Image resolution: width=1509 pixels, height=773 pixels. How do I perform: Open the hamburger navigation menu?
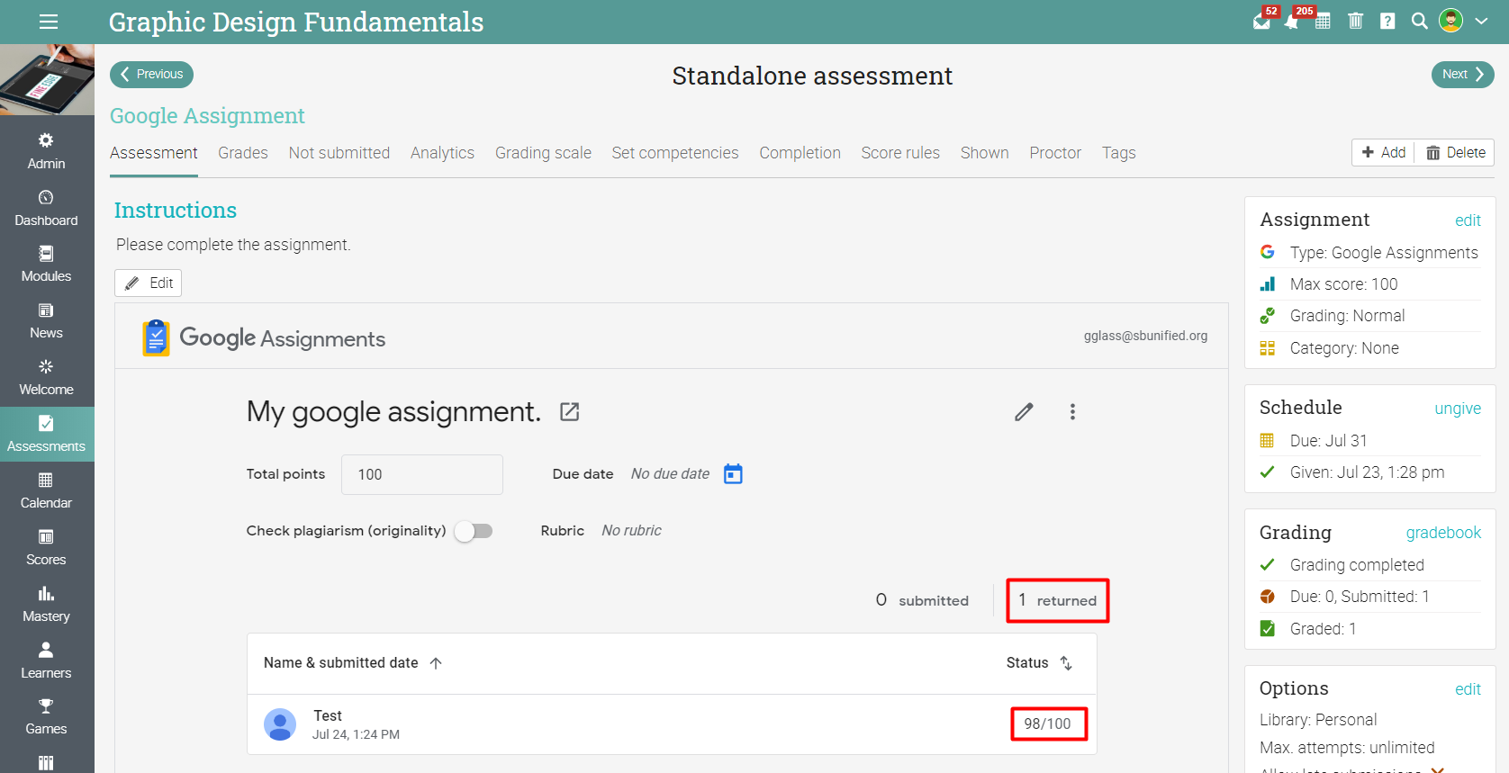pos(49,22)
